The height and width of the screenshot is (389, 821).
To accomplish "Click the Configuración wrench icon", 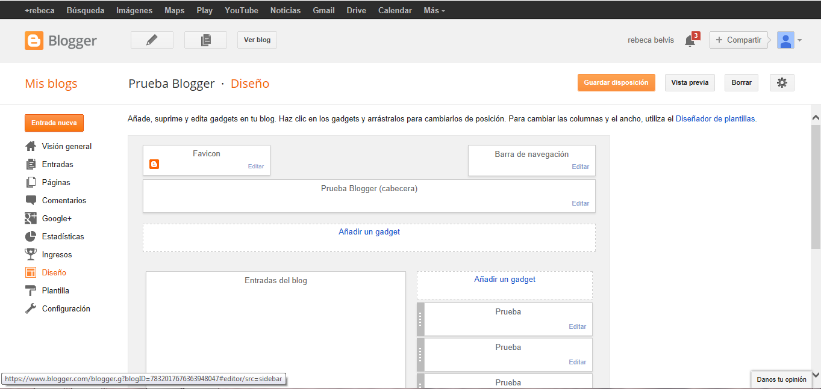I will pos(30,308).
